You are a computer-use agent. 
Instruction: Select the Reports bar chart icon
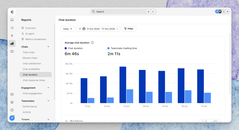click(12, 43)
